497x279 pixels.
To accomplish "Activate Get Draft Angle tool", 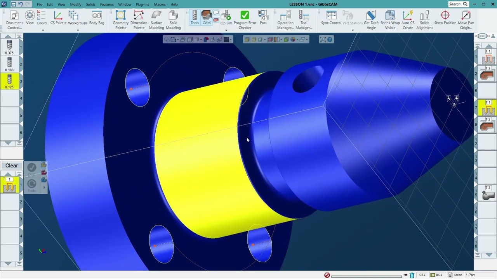I will (x=371, y=20).
